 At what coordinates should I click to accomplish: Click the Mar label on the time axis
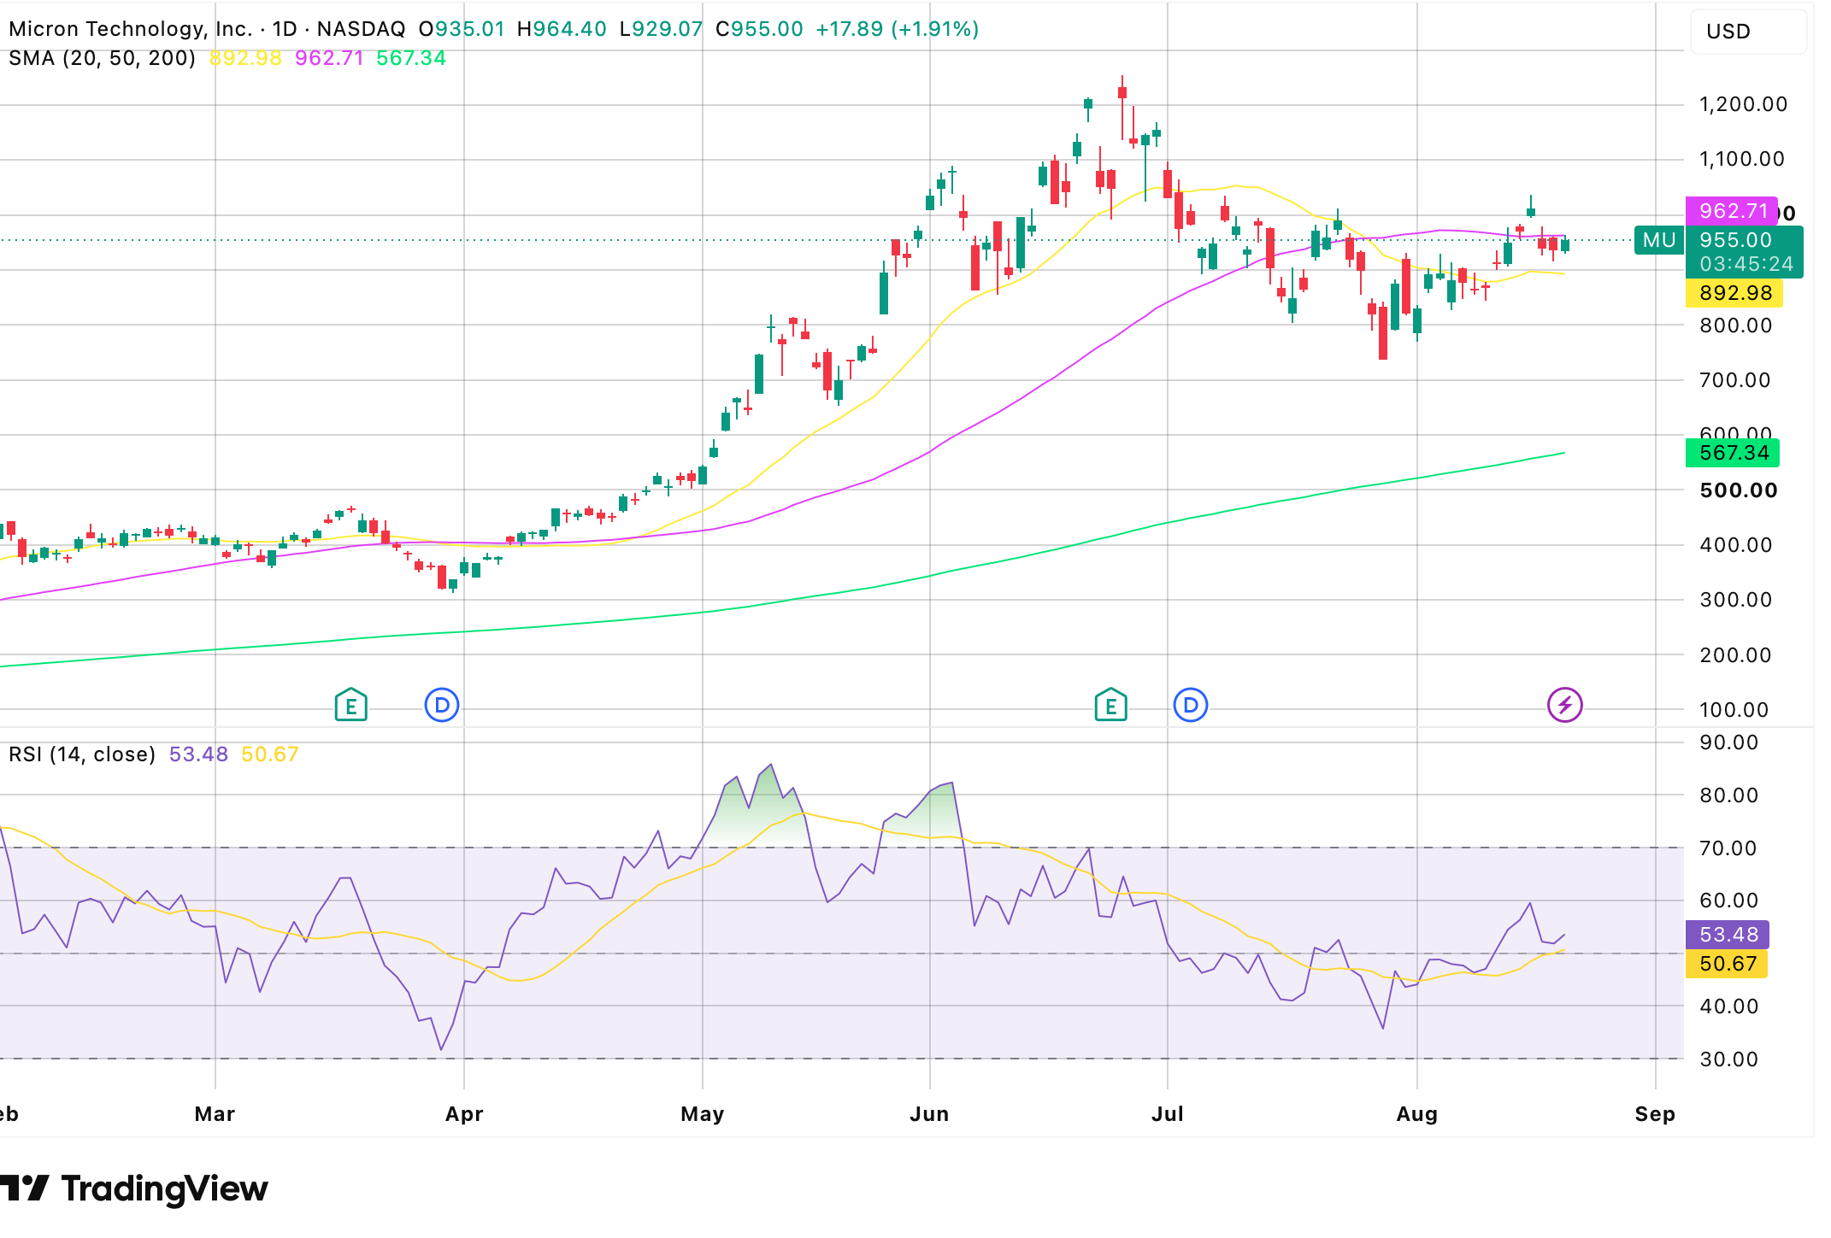(x=215, y=1114)
